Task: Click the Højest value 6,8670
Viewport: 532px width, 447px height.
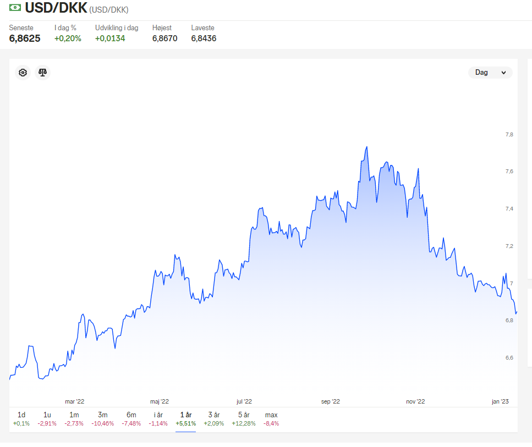Action: click(165, 38)
